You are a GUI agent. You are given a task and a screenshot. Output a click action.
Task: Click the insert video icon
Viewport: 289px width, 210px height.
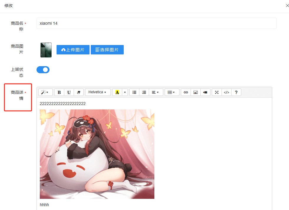pyautogui.click(x=205, y=92)
